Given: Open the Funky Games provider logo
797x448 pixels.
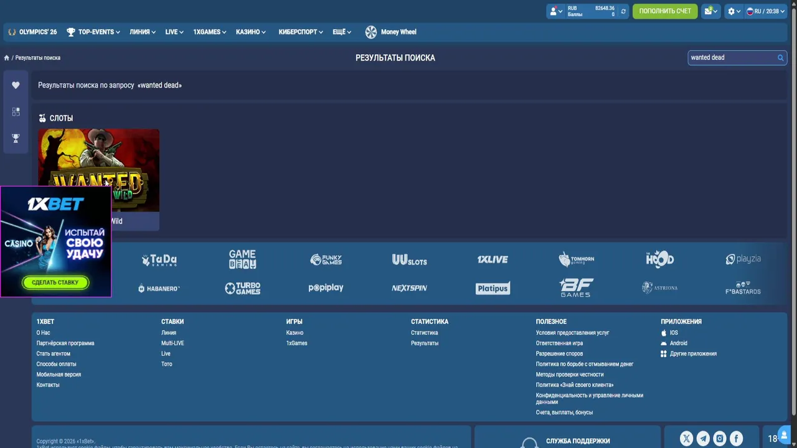Looking at the screenshot, I should point(326,259).
